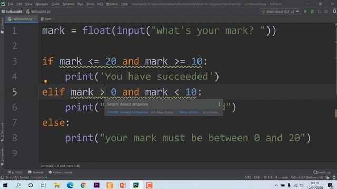The width and height of the screenshot is (337, 189).
Task: Toggle the read-only lock icon in status bar
Action: pyautogui.click(x=328, y=177)
